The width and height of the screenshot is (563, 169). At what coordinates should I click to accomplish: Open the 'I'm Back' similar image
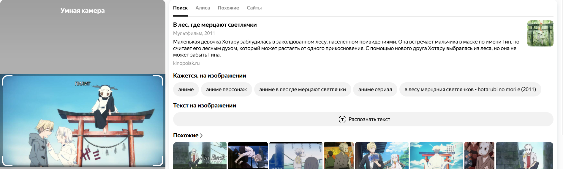pos(200,155)
